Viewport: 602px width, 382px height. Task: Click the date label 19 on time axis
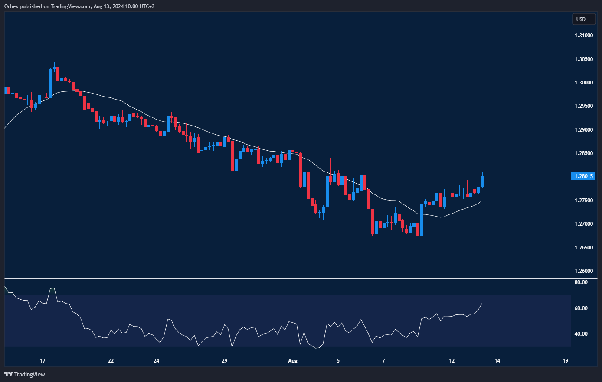pos(566,361)
